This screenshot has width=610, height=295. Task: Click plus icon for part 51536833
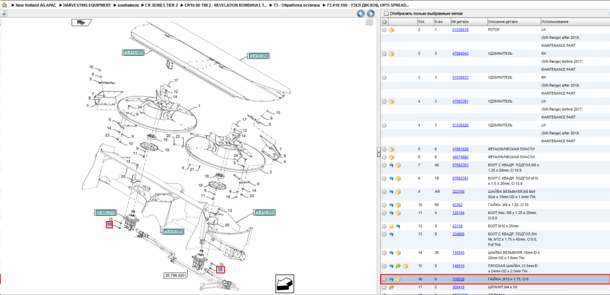pyautogui.click(x=384, y=78)
